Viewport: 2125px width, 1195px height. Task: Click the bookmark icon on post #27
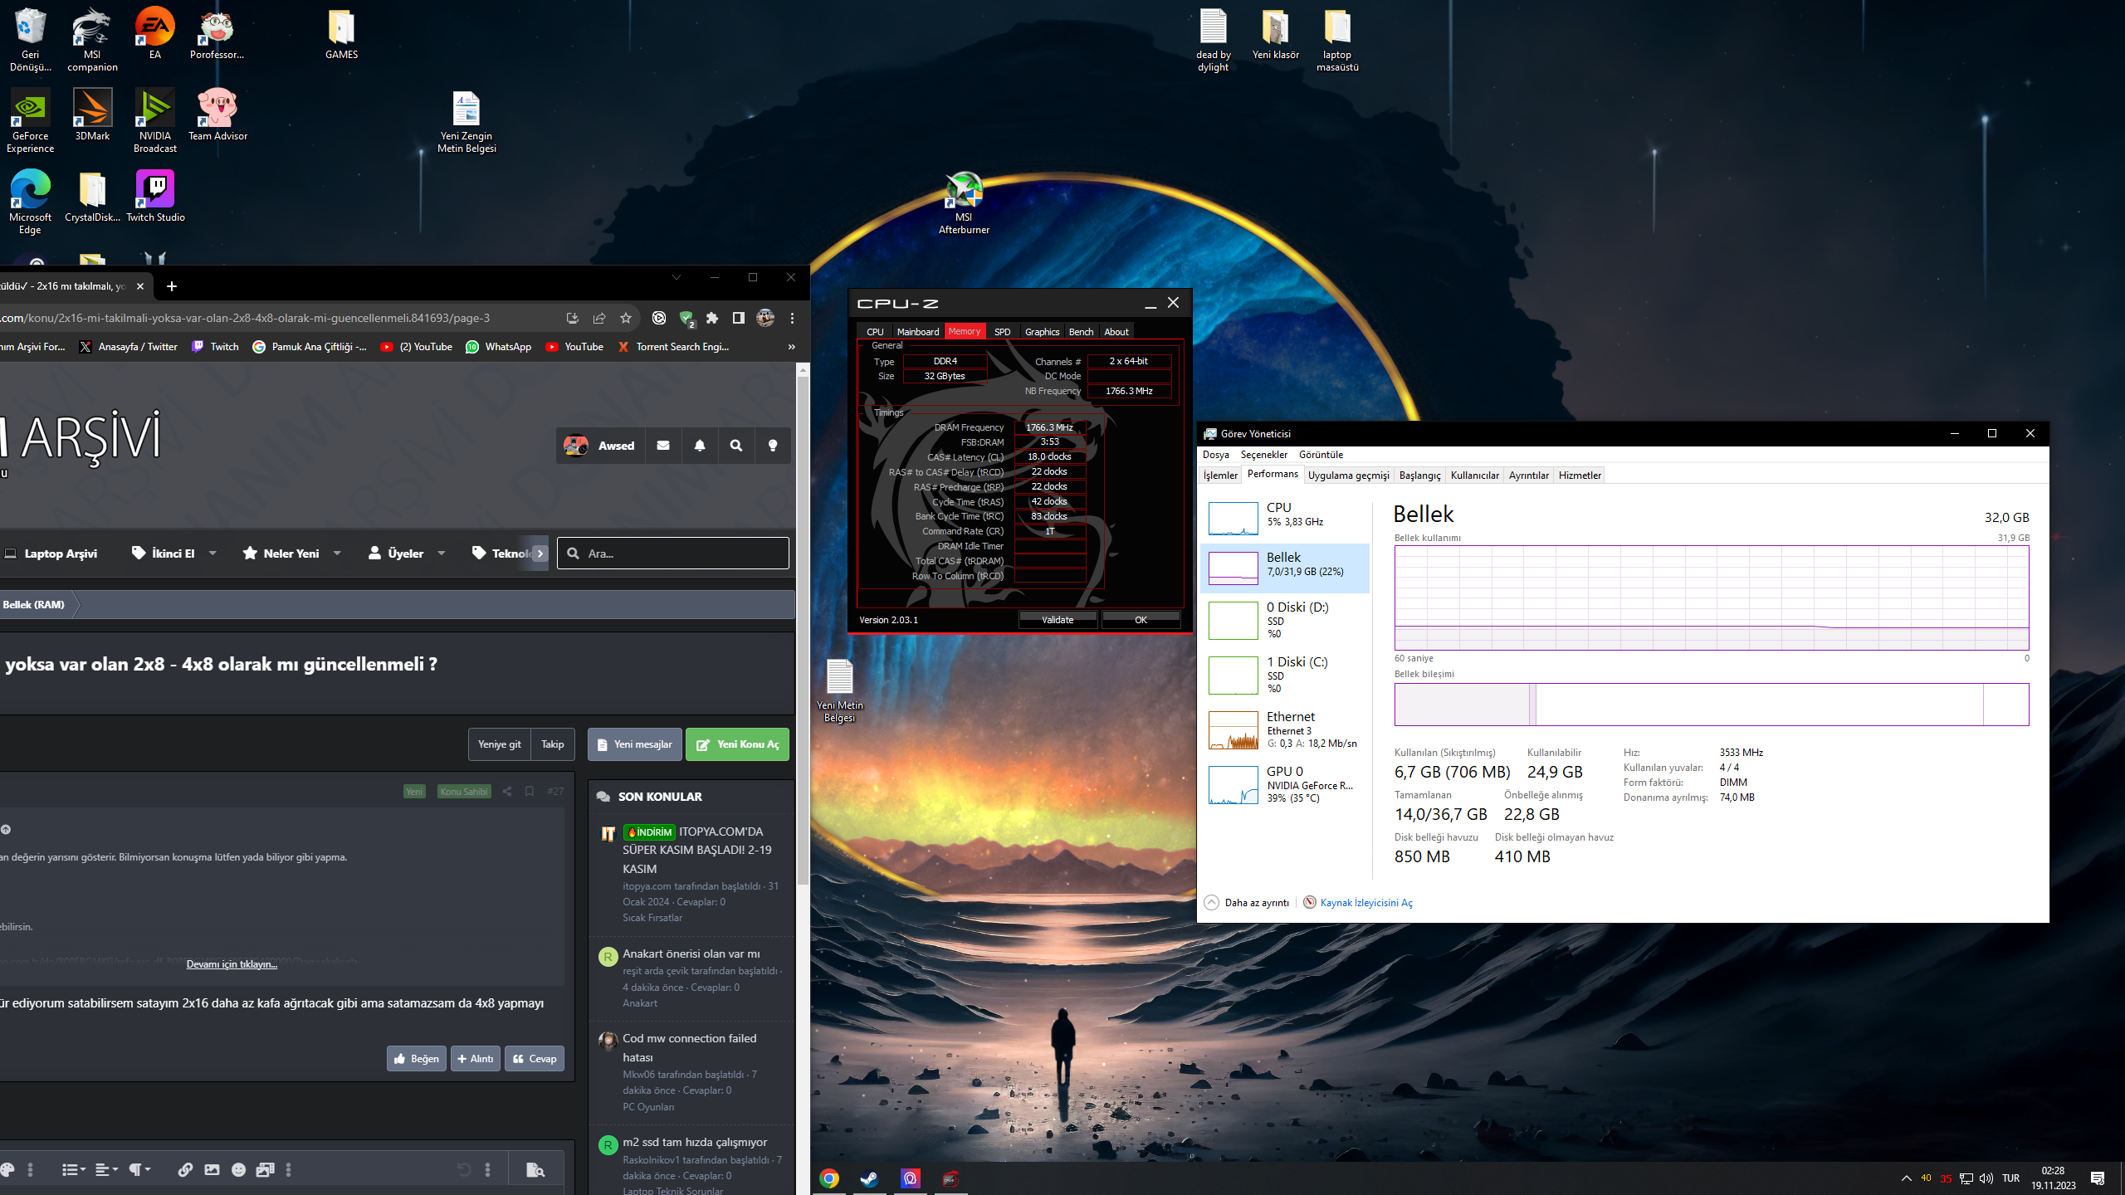click(530, 792)
